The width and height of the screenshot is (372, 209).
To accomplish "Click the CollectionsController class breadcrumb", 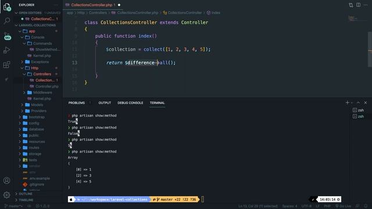I will click(x=185, y=13).
